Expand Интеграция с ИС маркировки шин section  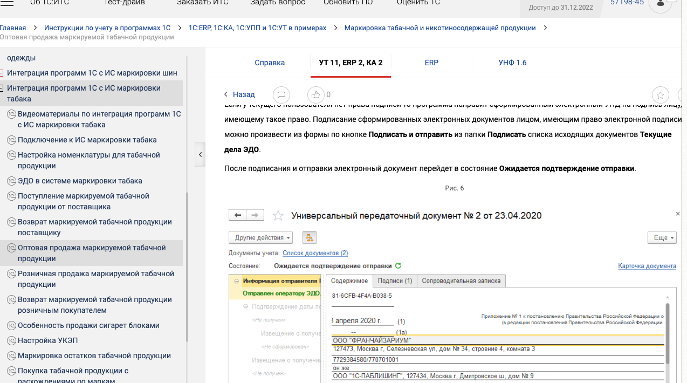[x=2, y=73]
